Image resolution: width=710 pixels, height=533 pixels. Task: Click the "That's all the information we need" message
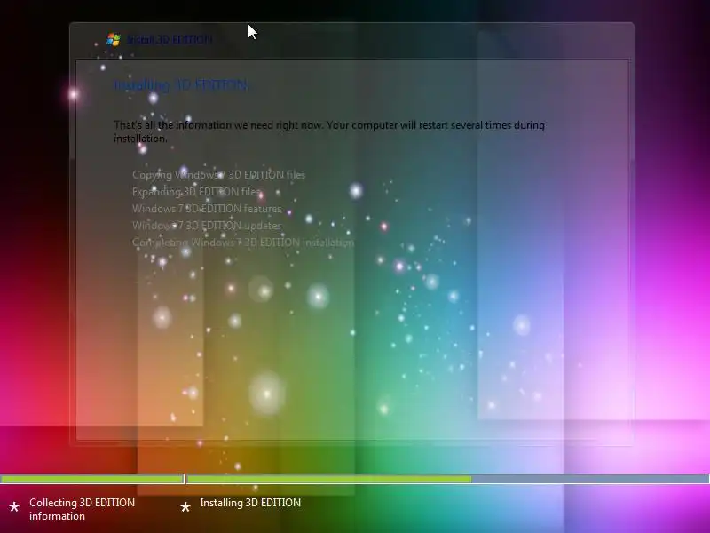[x=329, y=131]
